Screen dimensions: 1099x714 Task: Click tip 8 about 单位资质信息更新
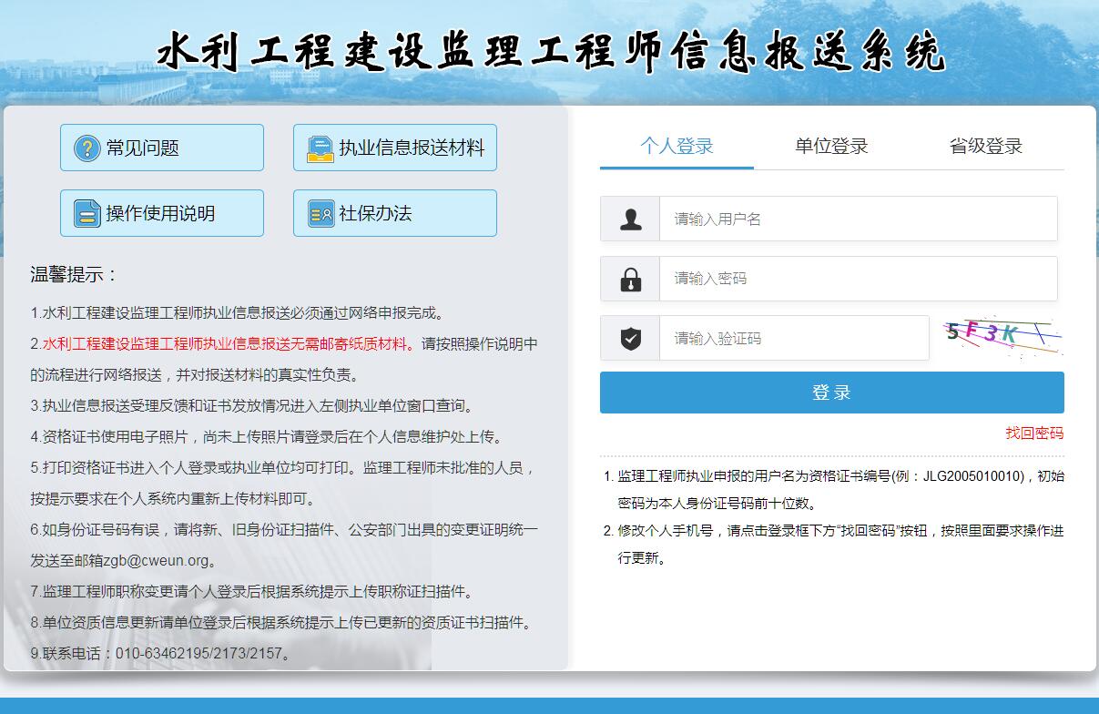pyautogui.click(x=281, y=623)
